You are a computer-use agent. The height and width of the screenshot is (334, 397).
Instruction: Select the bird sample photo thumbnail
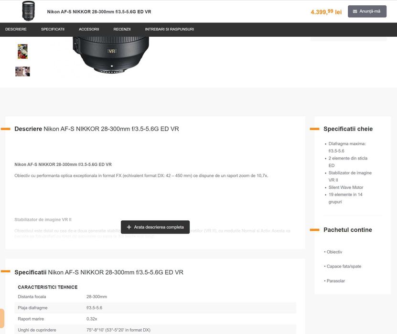22,71
